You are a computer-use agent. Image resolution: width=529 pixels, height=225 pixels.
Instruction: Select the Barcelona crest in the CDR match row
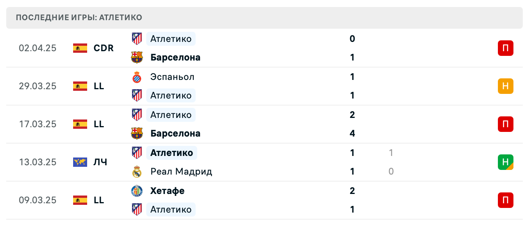137,57
